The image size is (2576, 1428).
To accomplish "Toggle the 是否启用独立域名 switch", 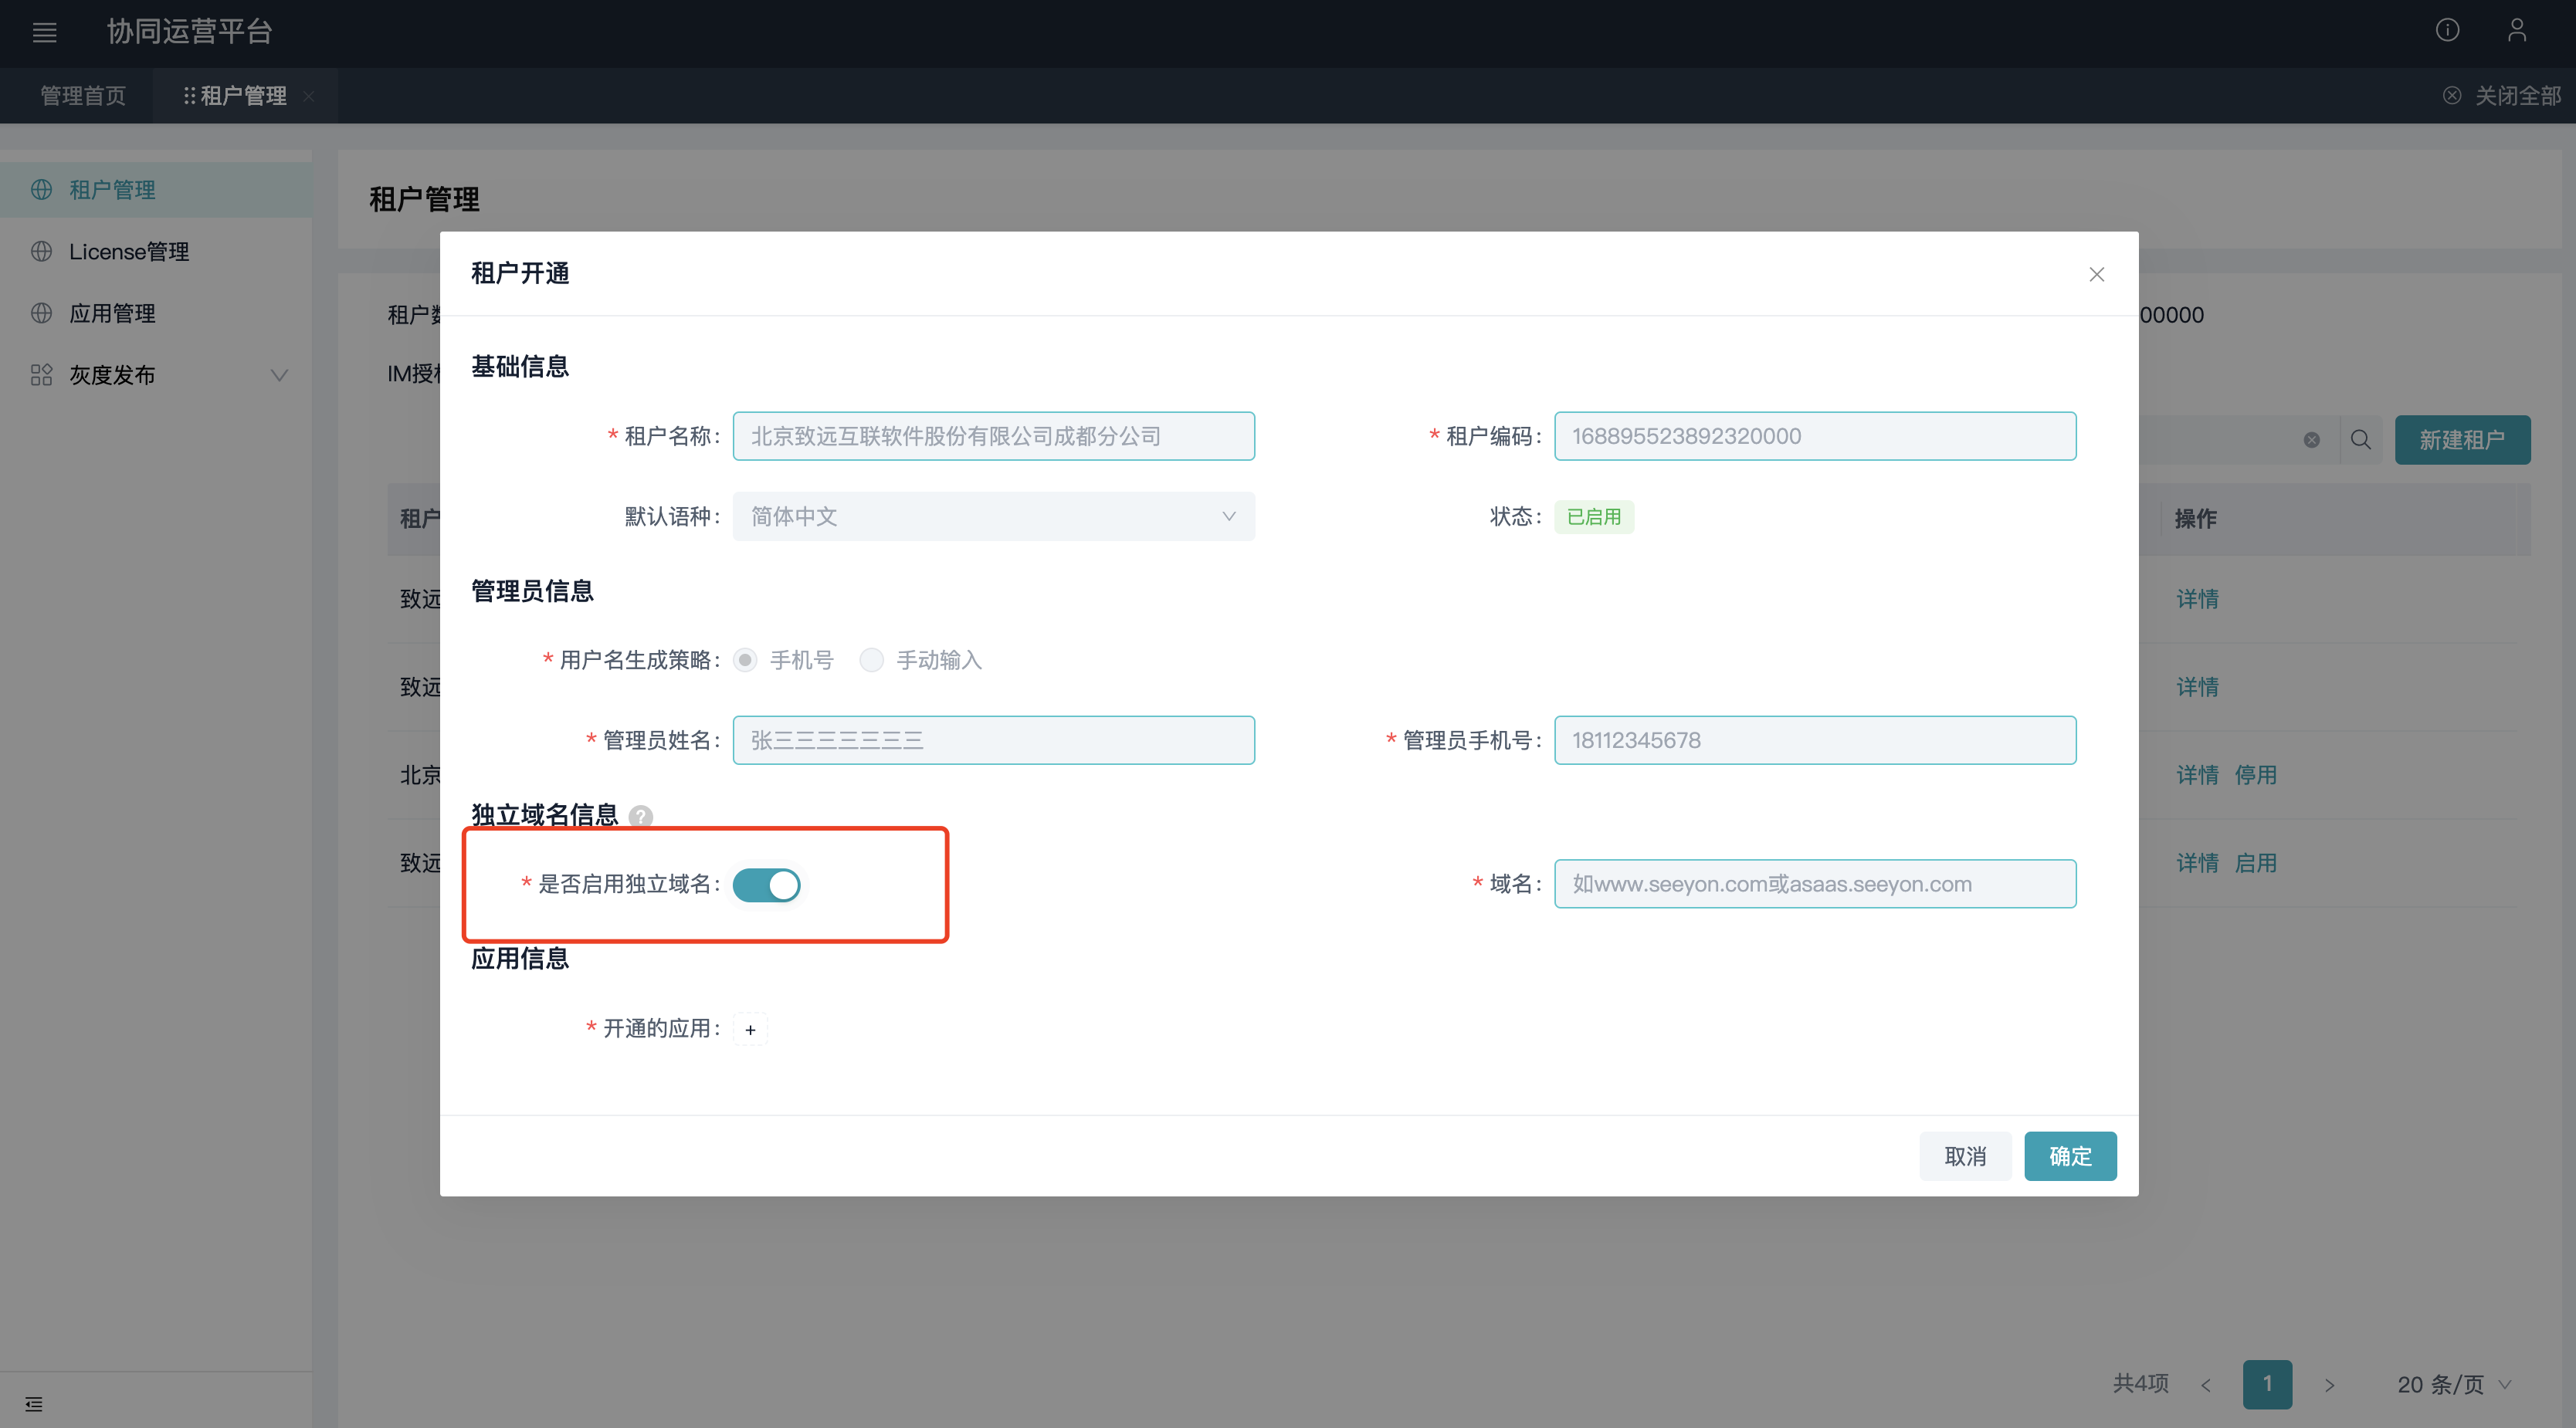I will tap(766, 885).
